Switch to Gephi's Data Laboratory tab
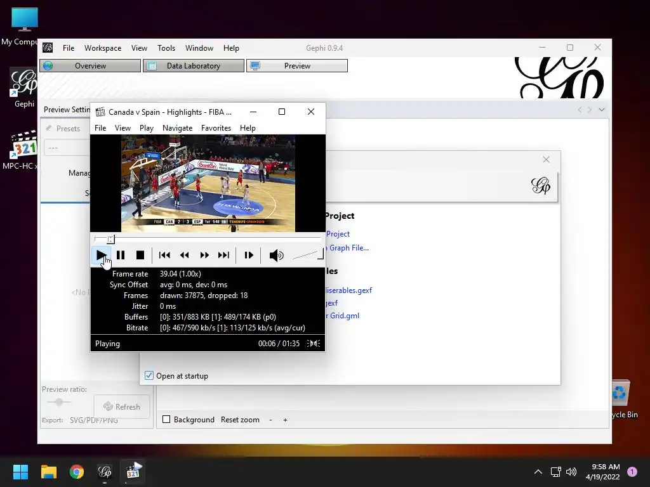The height and width of the screenshot is (487, 650). click(194, 66)
